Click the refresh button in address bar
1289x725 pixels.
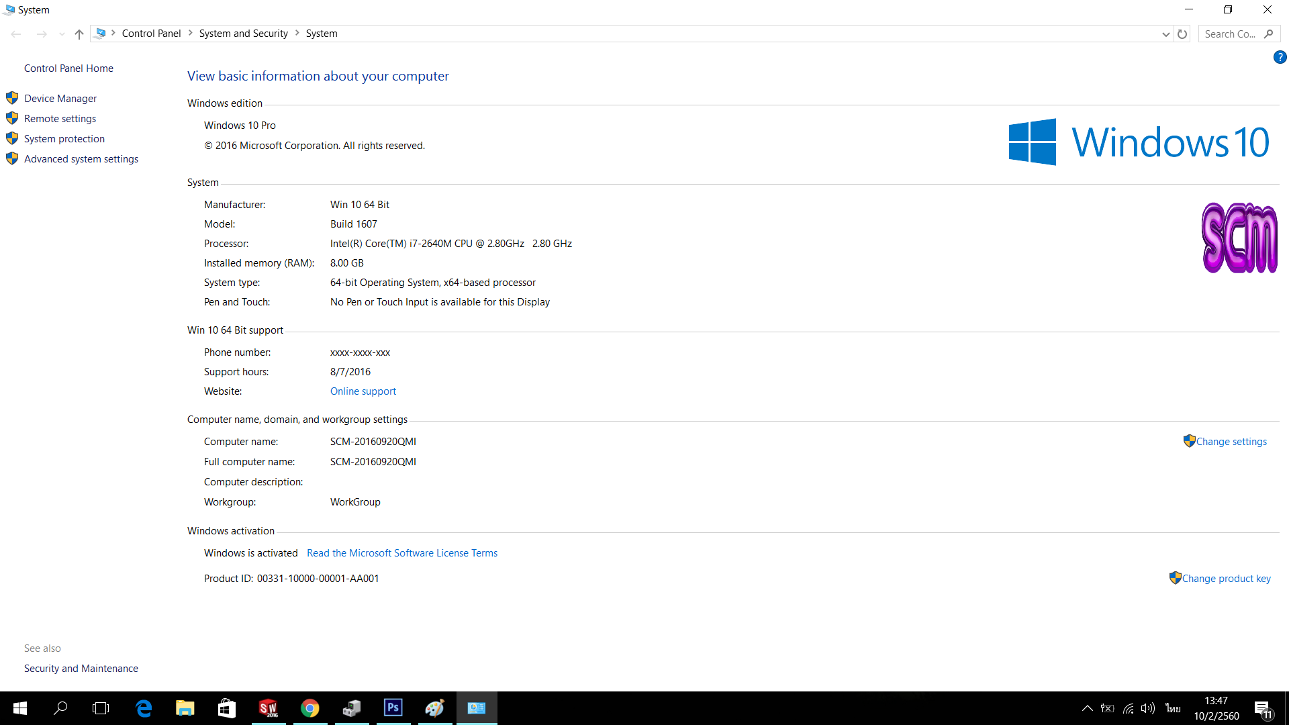pyautogui.click(x=1182, y=34)
